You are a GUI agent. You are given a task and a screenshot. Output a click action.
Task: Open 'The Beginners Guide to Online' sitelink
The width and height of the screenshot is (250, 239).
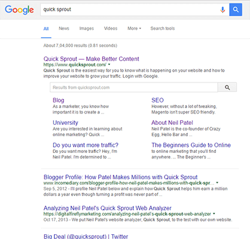coord(191,145)
